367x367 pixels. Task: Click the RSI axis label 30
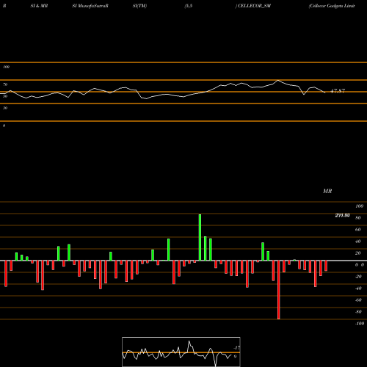(5, 108)
